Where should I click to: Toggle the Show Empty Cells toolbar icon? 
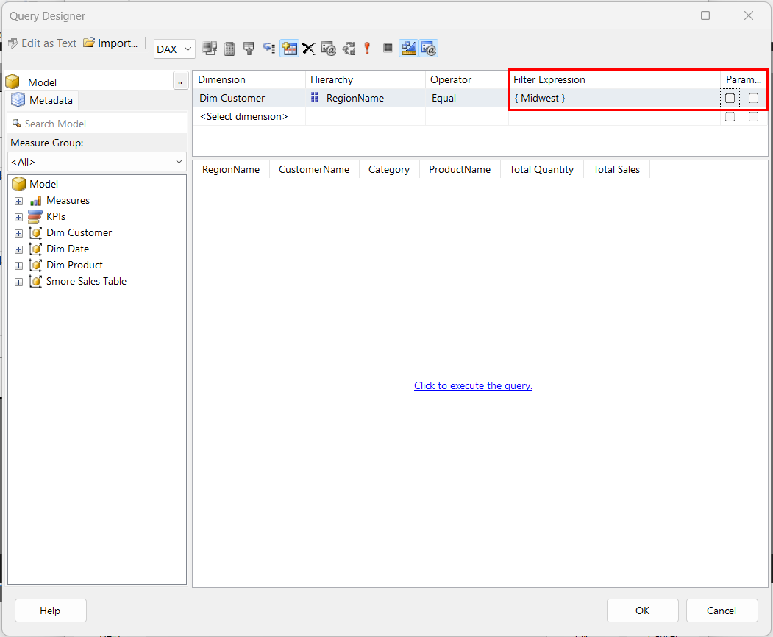click(x=249, y=49)
